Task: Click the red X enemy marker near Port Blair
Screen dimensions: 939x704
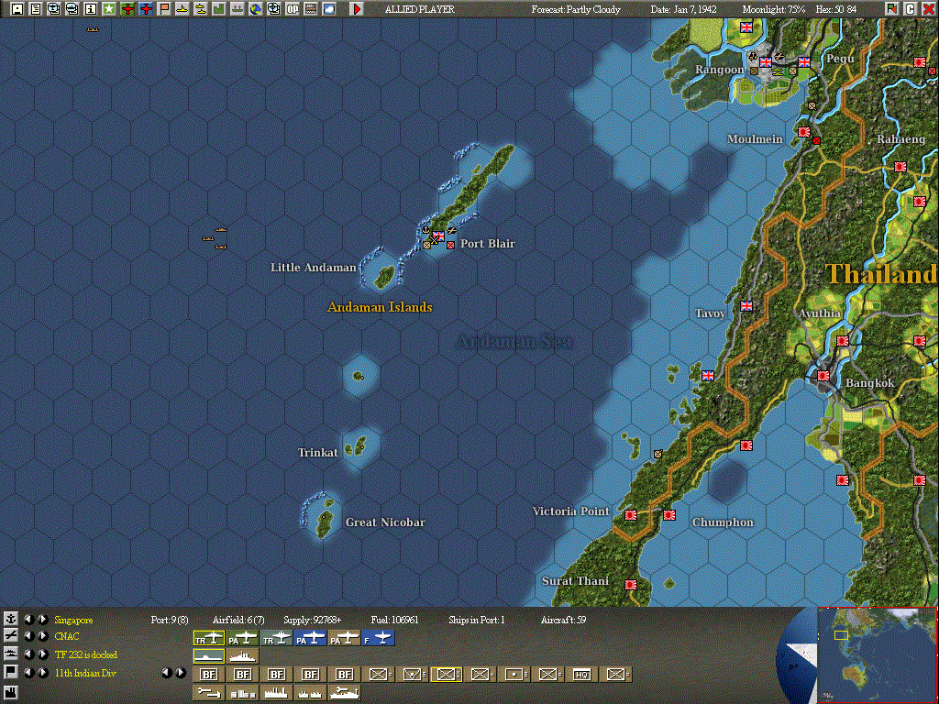Action: click(450, 245)
